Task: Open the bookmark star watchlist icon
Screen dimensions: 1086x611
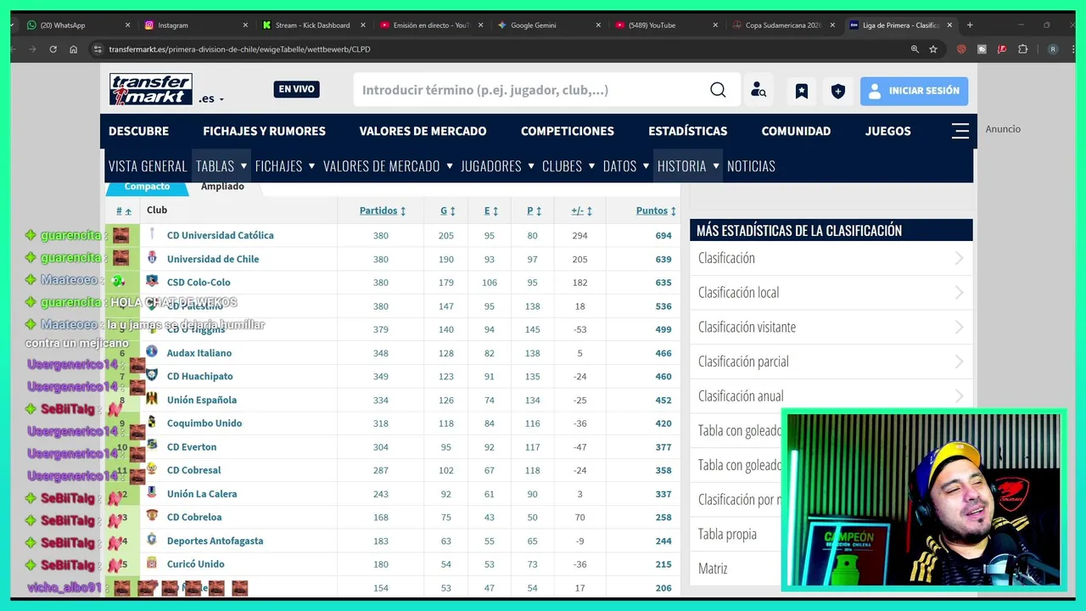Action: [x=801, y=91]
